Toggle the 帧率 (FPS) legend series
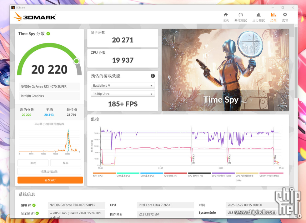 (104, 175)
